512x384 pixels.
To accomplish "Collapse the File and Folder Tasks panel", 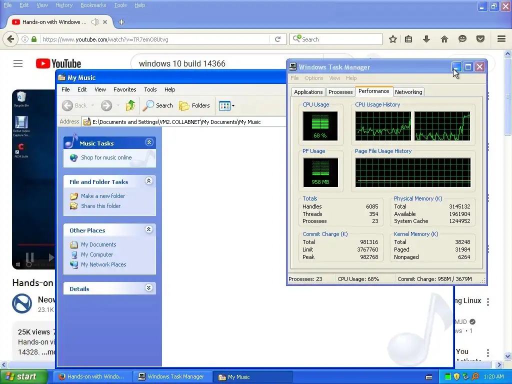I will click(x=149, y=181).
